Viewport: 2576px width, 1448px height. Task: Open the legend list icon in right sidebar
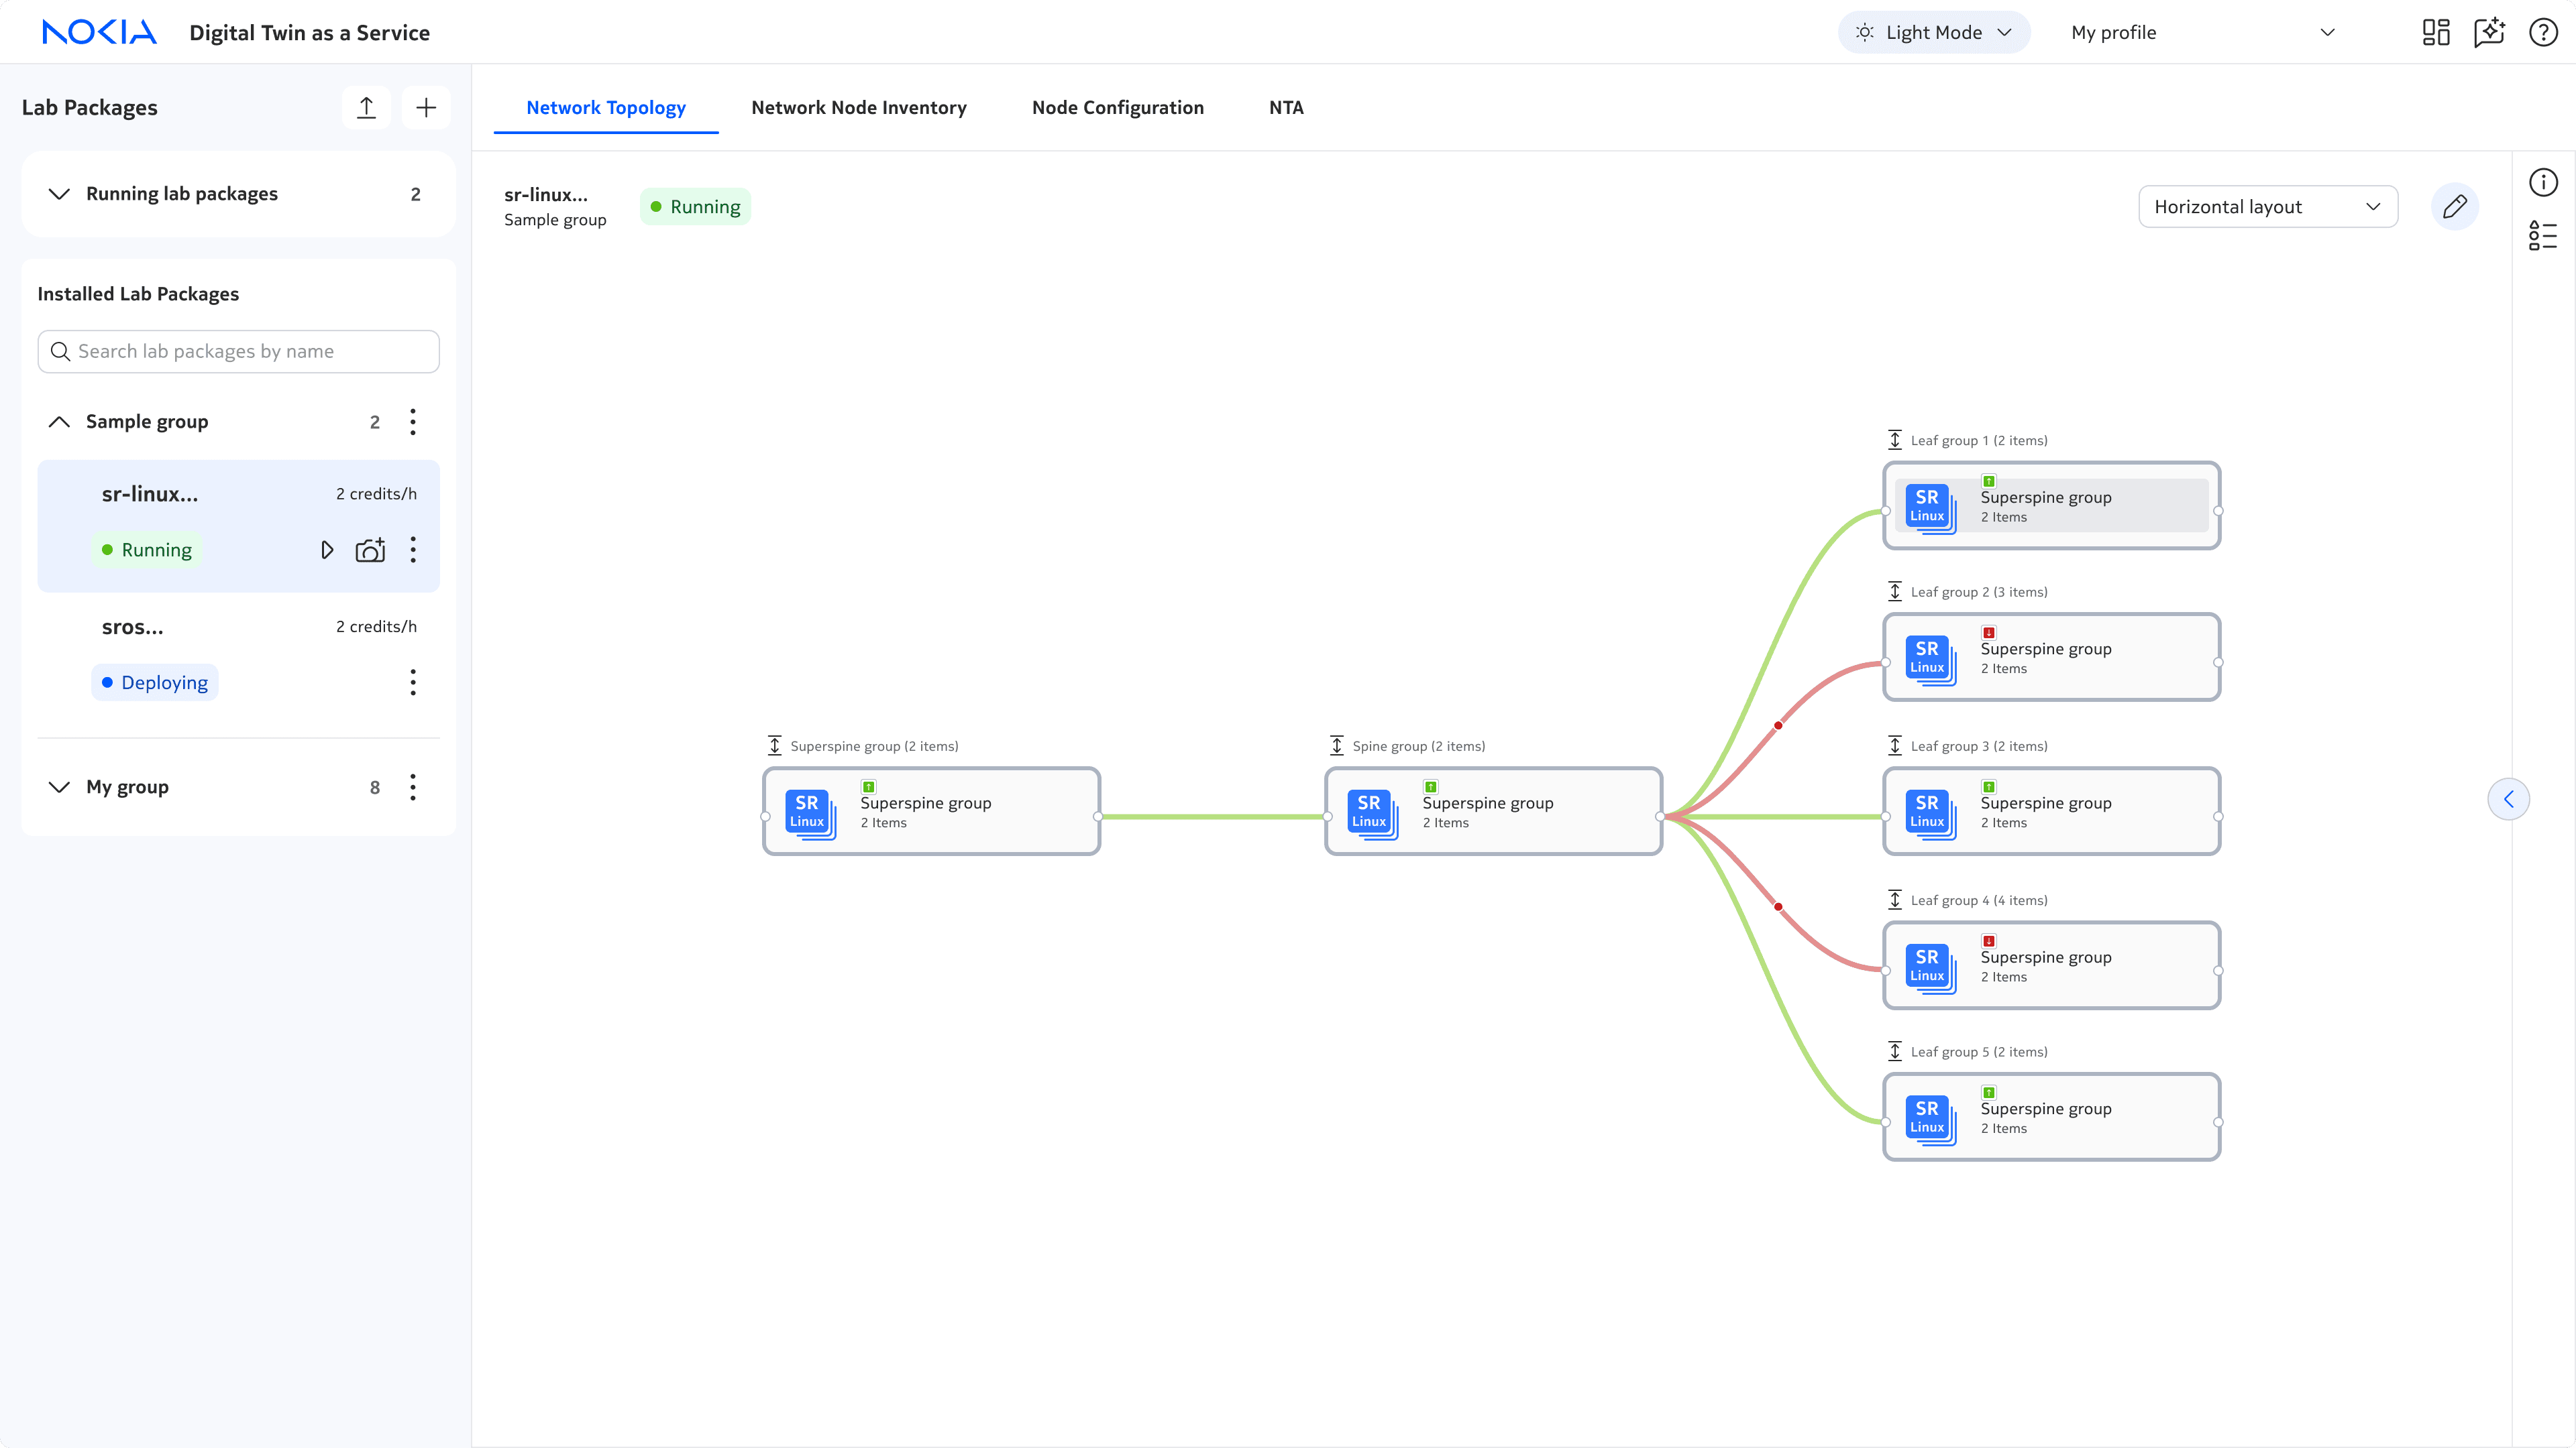pos(2543,236)
